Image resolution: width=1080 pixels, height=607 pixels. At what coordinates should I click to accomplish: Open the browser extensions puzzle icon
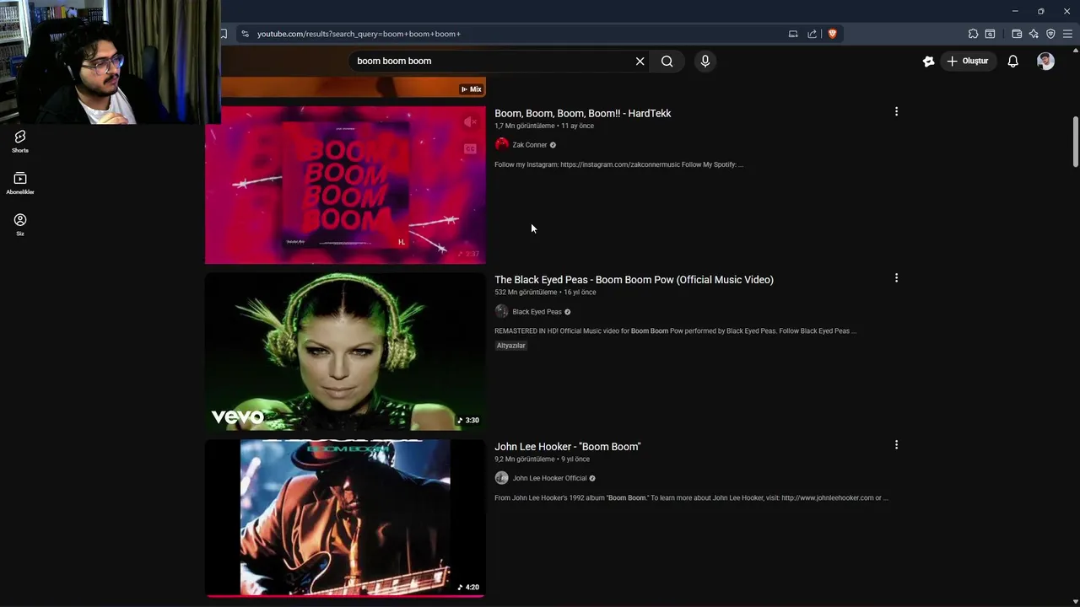pos(973,34)
